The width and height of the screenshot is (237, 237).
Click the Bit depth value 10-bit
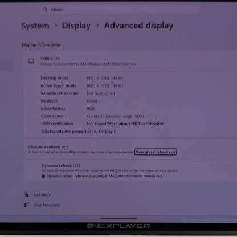coord(92,101)
